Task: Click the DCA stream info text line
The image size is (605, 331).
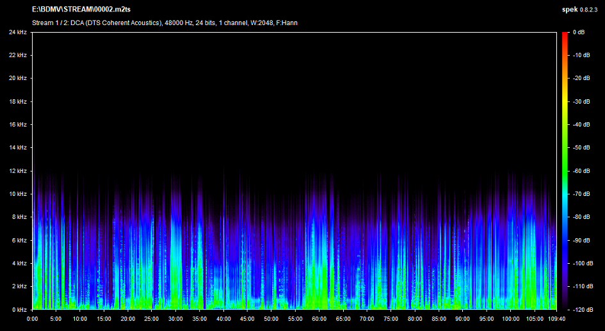Action: 164,23
